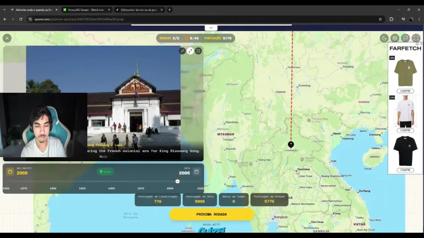Expand photo description with Mais link

tap(103, 156)
